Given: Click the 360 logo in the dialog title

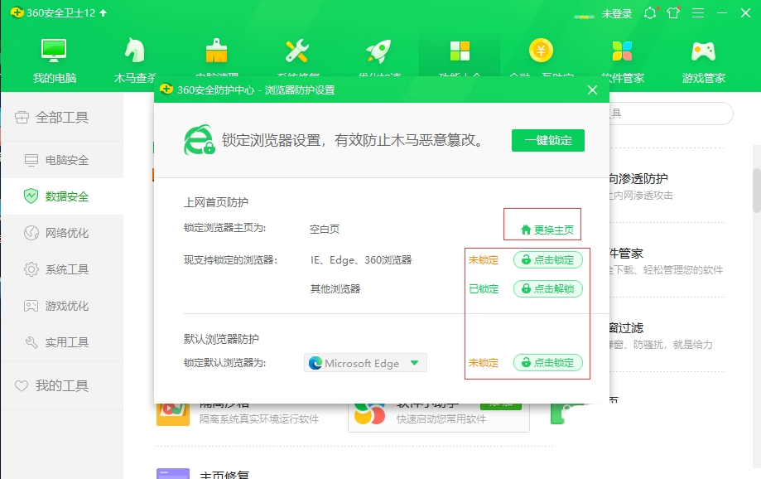Looking at the screenshot, I should pos(166,90).
